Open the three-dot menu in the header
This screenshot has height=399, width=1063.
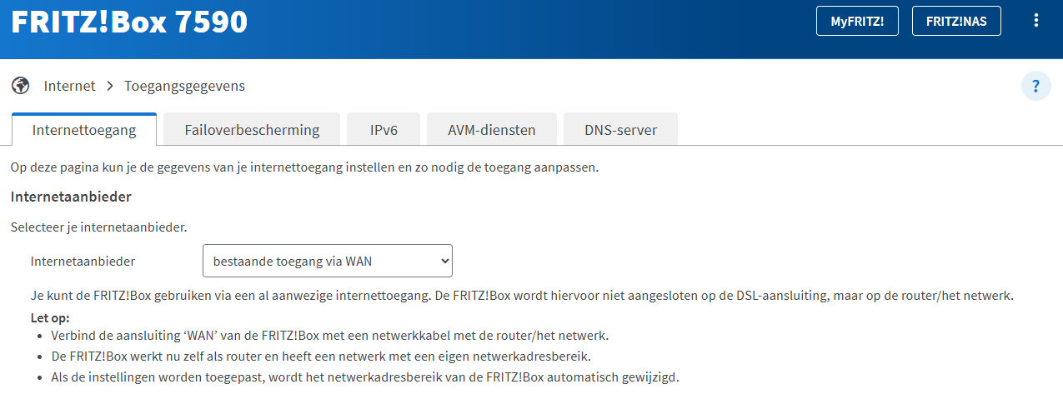click(1036, 21)
